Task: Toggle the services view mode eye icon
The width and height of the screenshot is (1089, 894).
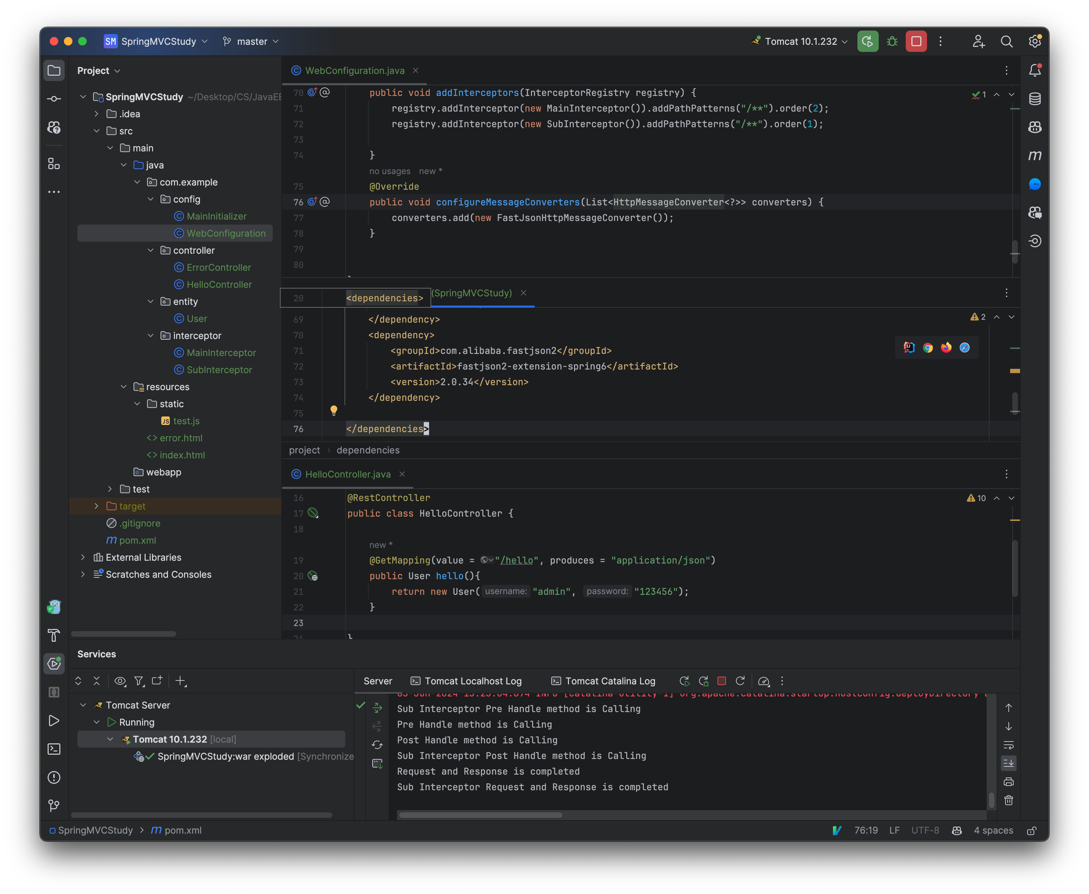Action: [120, 681]
